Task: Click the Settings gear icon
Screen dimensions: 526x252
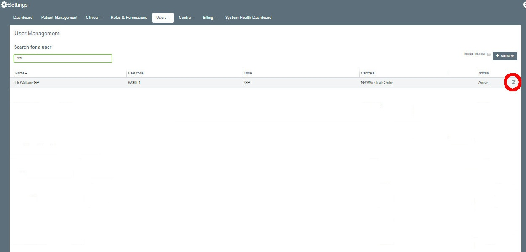Action: pyautogui.click(x=4, y=4)
